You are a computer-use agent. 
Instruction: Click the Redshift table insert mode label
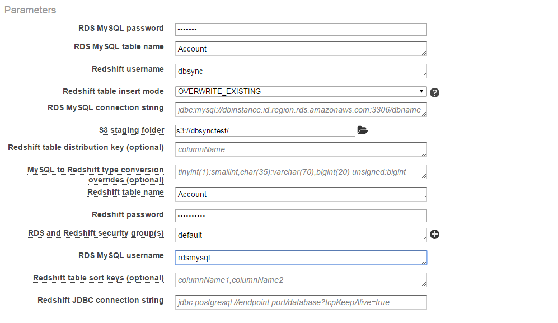[113, 91]
